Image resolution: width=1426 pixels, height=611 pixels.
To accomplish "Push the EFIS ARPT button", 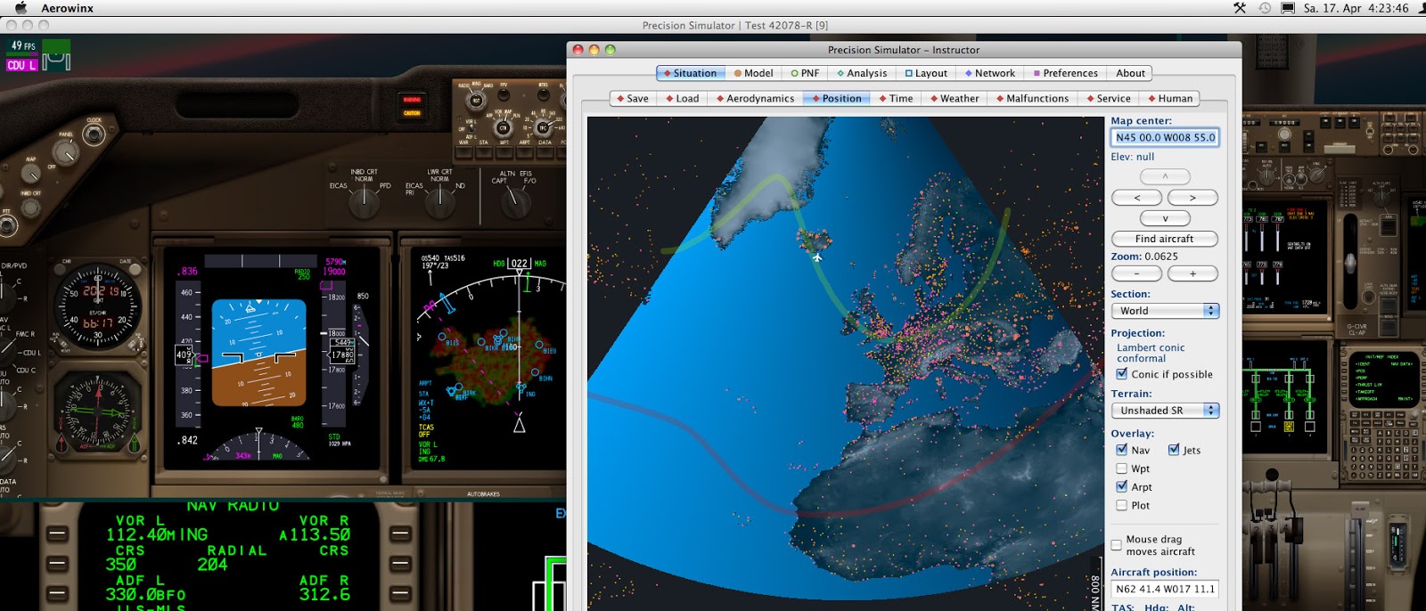I will (525, 151).
